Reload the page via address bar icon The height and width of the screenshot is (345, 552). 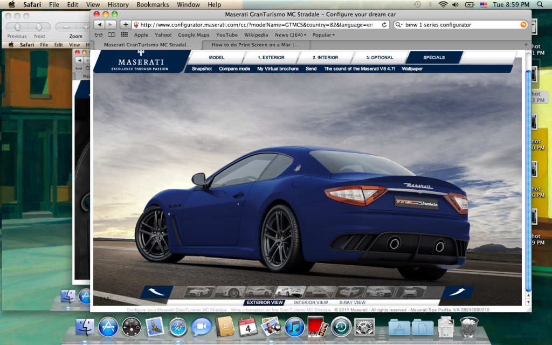click(384, 25)
